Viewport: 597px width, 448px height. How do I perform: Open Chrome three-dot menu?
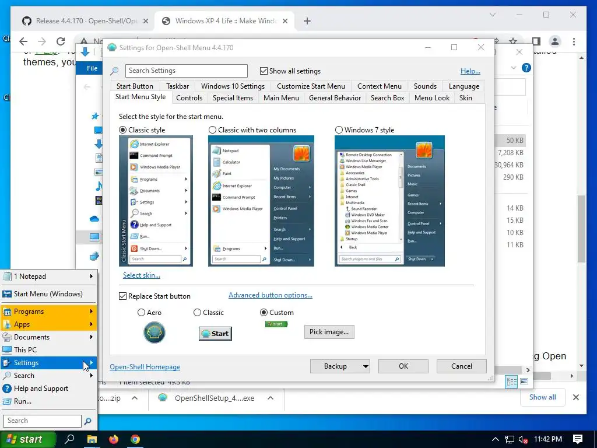tap(574, 41)
